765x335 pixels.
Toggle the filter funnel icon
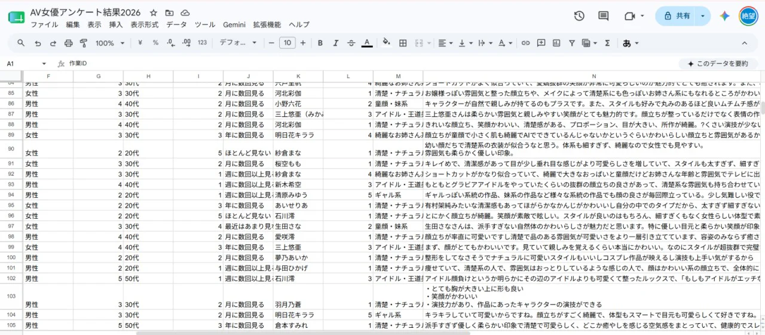click(x=572, y=43)
